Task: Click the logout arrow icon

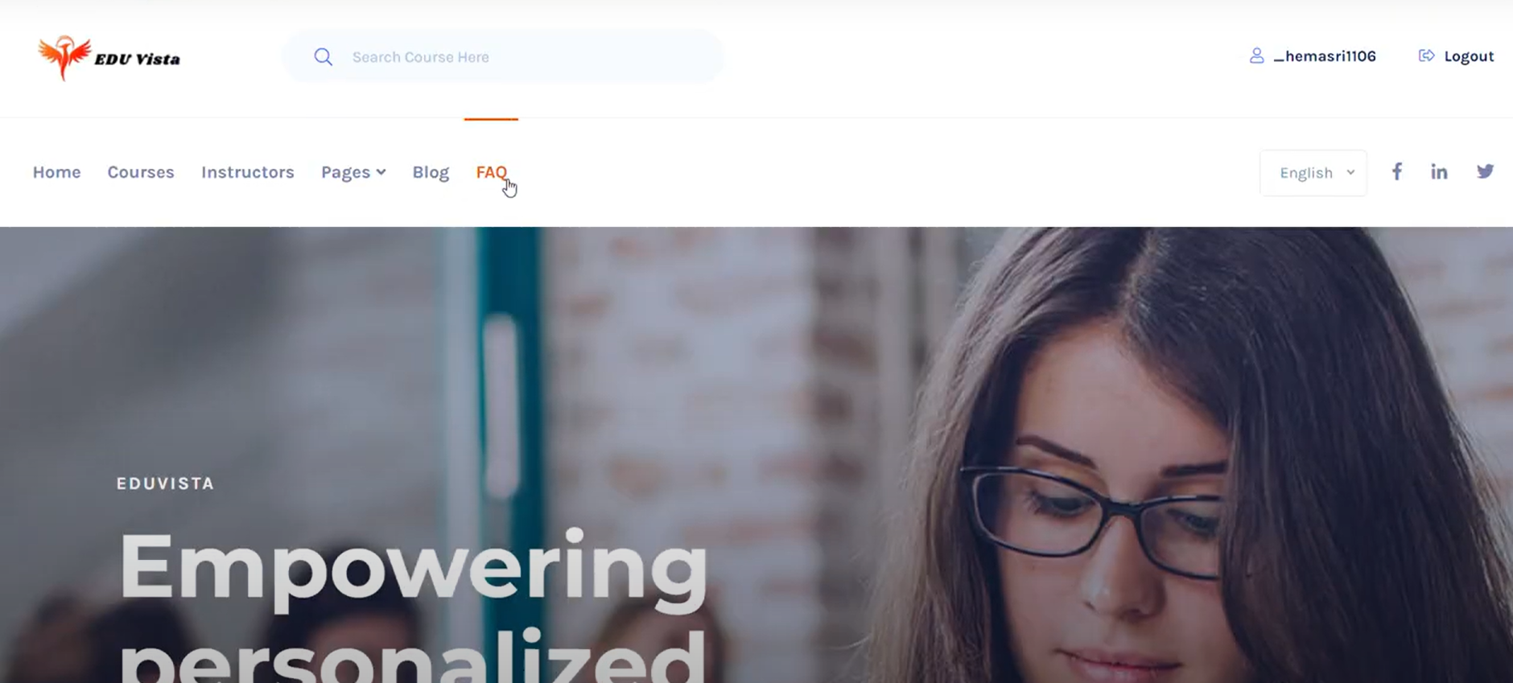Action: pos(1426,56)
